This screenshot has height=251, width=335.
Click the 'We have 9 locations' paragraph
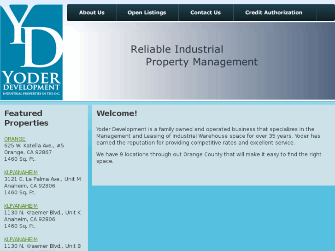coord(209,158)
